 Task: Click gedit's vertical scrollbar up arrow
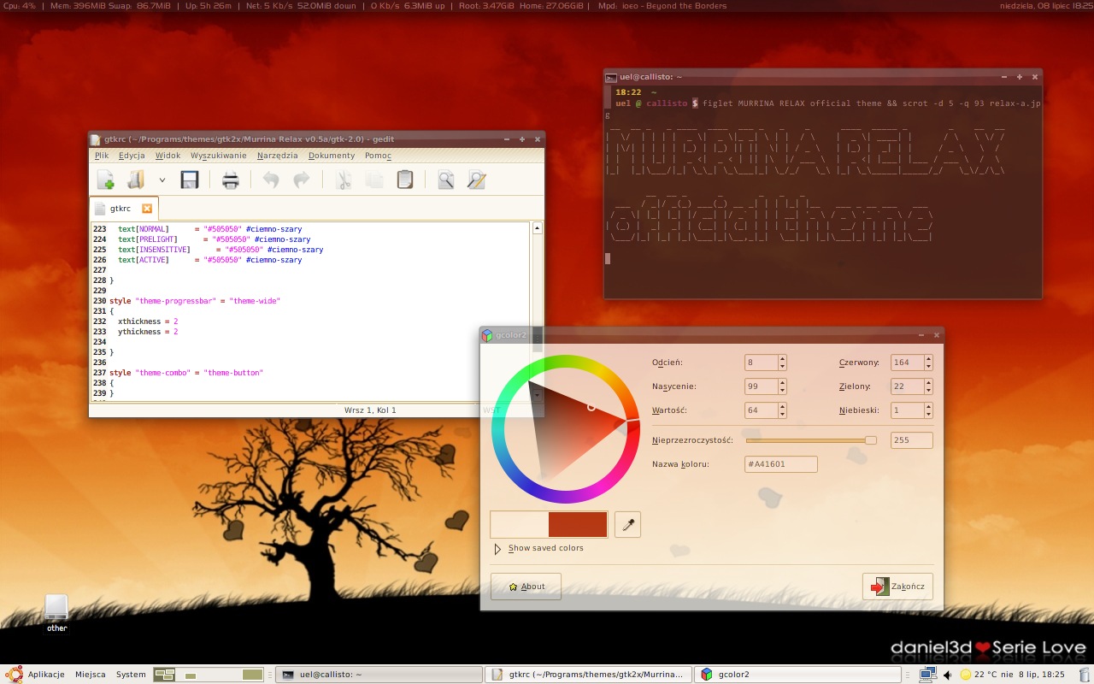538,228
